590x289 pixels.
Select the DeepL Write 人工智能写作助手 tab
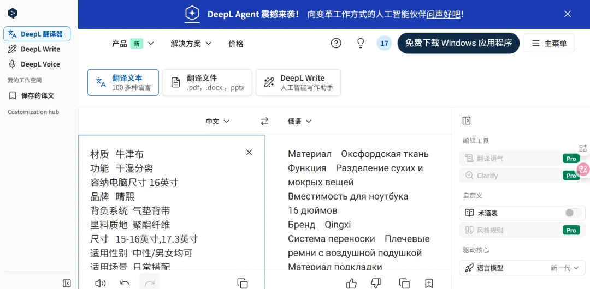click(298, 83)
